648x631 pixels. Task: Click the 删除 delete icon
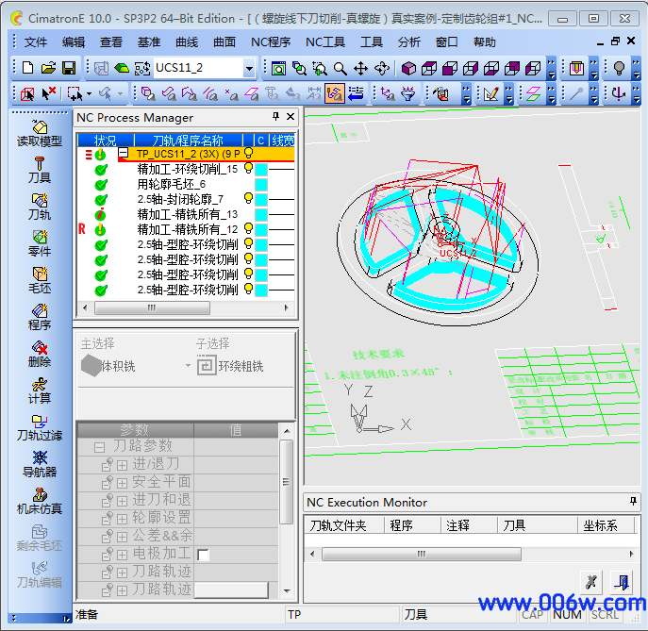[40, 347]
